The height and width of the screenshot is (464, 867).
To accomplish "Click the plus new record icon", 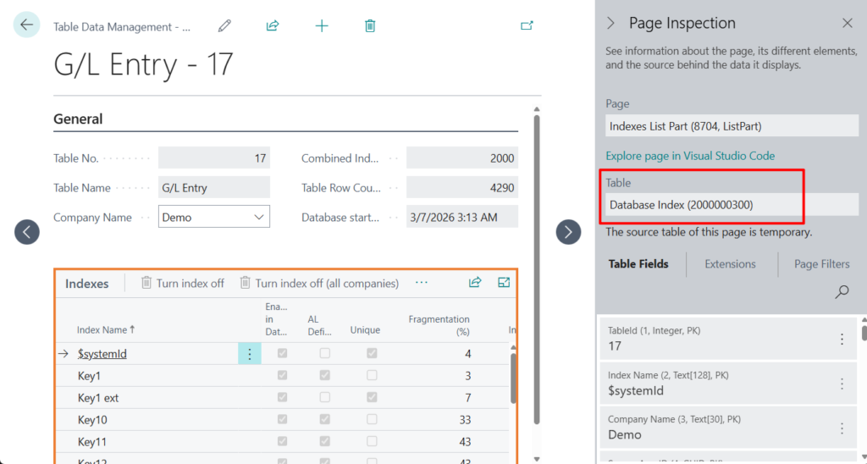I will coord(322,26).
